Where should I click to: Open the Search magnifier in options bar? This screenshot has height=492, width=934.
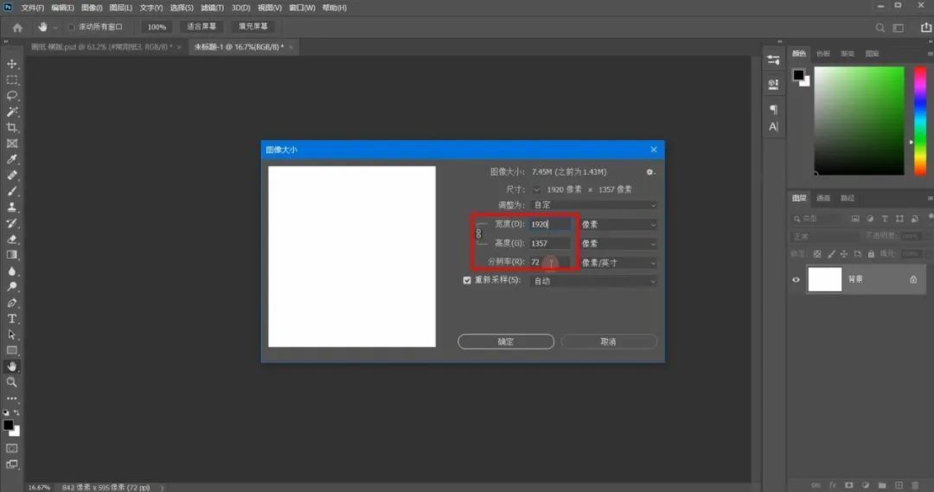click(x=880, y=28)
